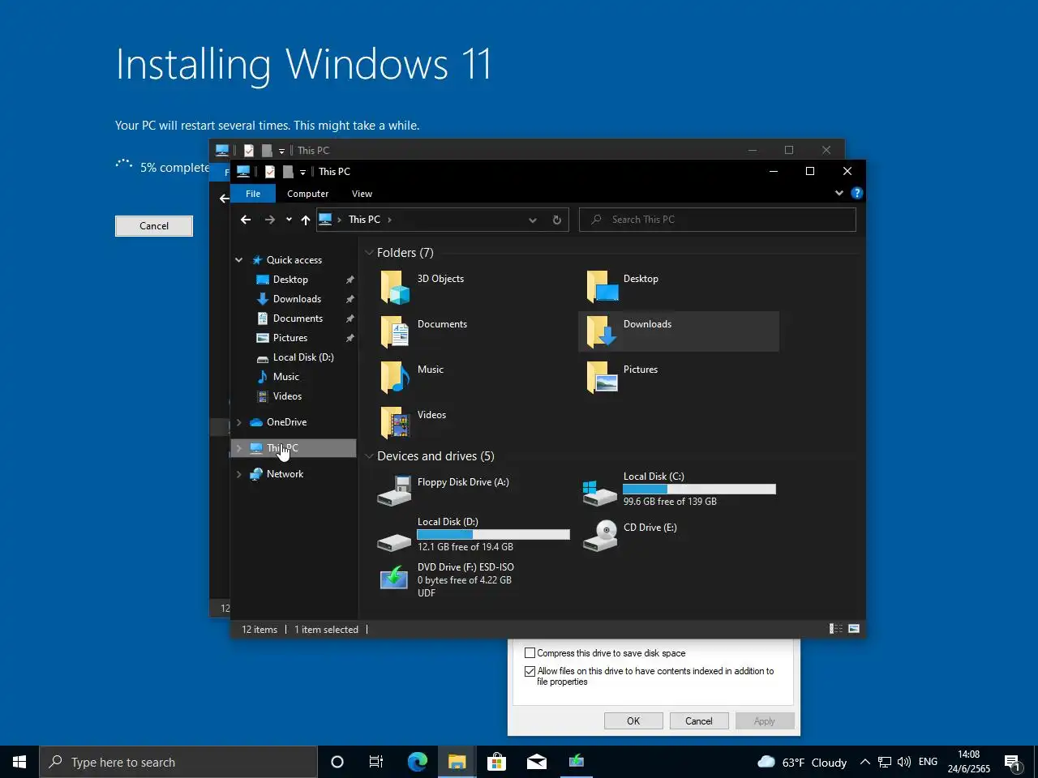Open Microsoft Store from the taskbar

(x=496, y=762)
